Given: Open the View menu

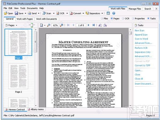Looking at the screenshot, I should click(x=16, y=8).
